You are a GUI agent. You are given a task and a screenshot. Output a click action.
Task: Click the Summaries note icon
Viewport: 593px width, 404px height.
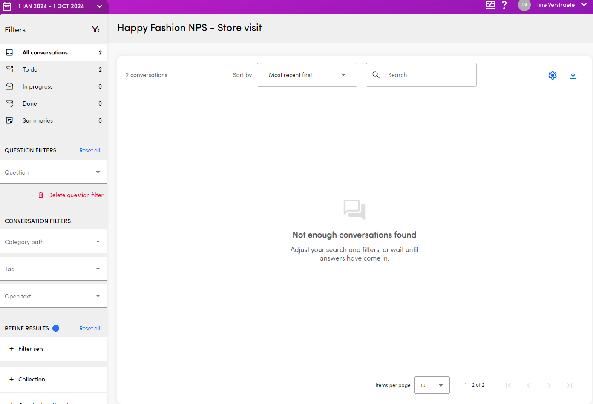(9, 120)
